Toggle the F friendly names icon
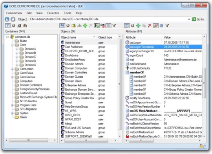 pos(97,26)
